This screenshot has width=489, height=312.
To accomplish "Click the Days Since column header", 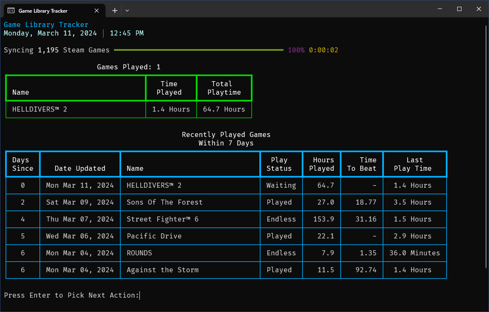I will [x=22, y=164].
